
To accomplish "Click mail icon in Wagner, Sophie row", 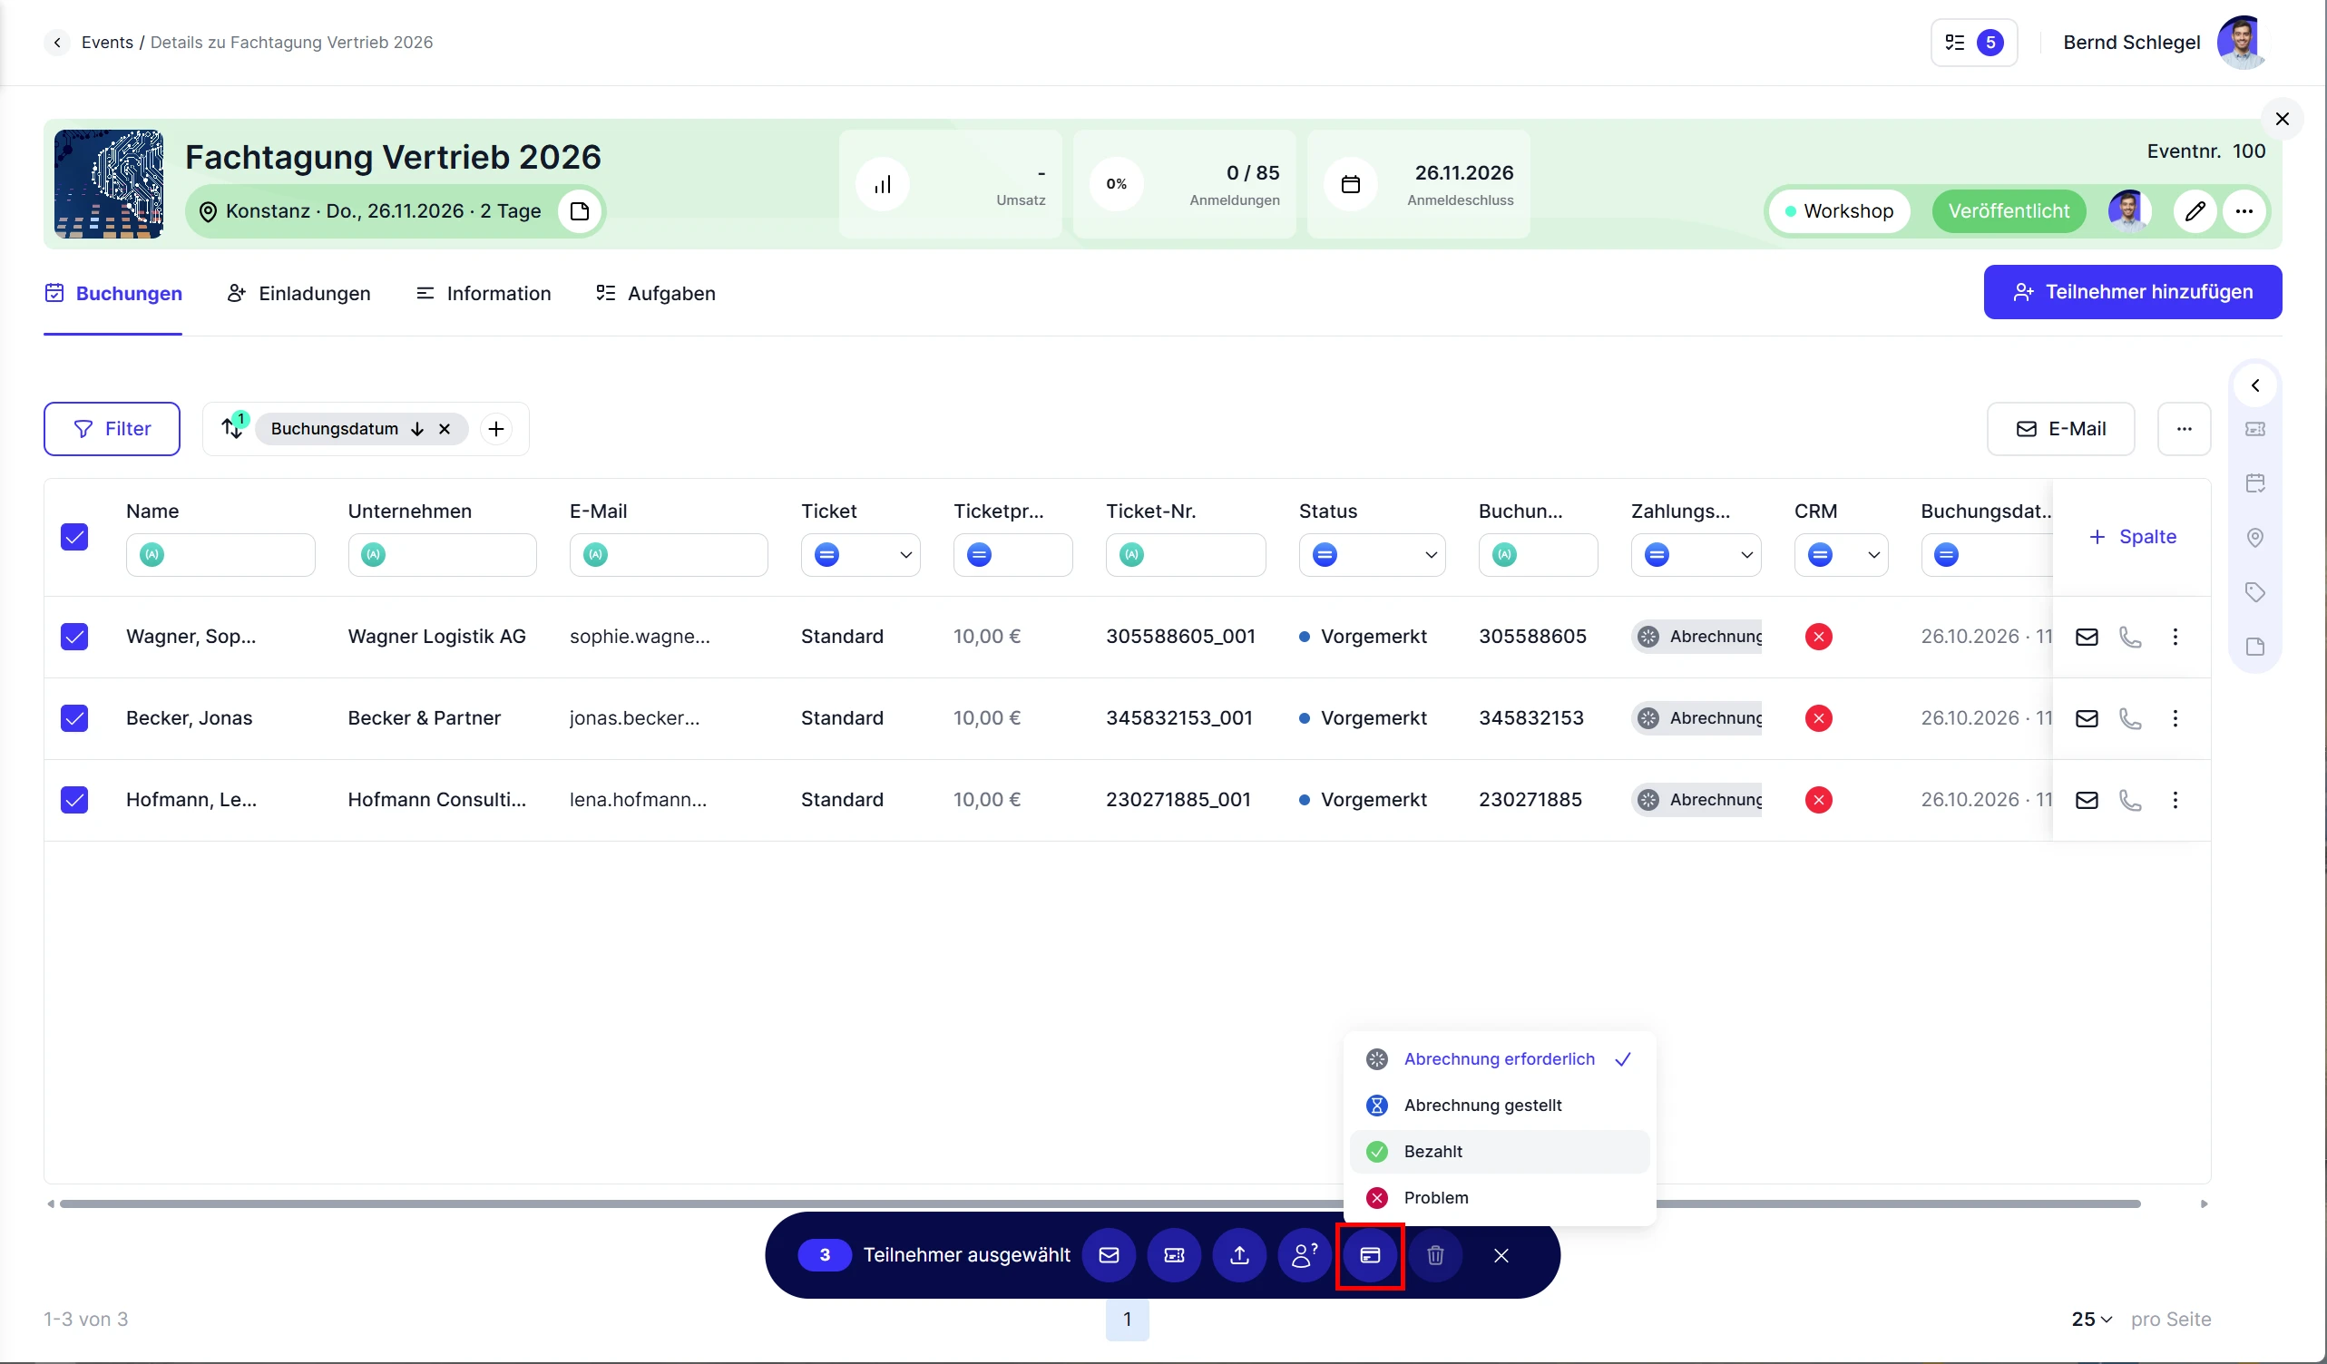I will click(x=2086, y=637).
